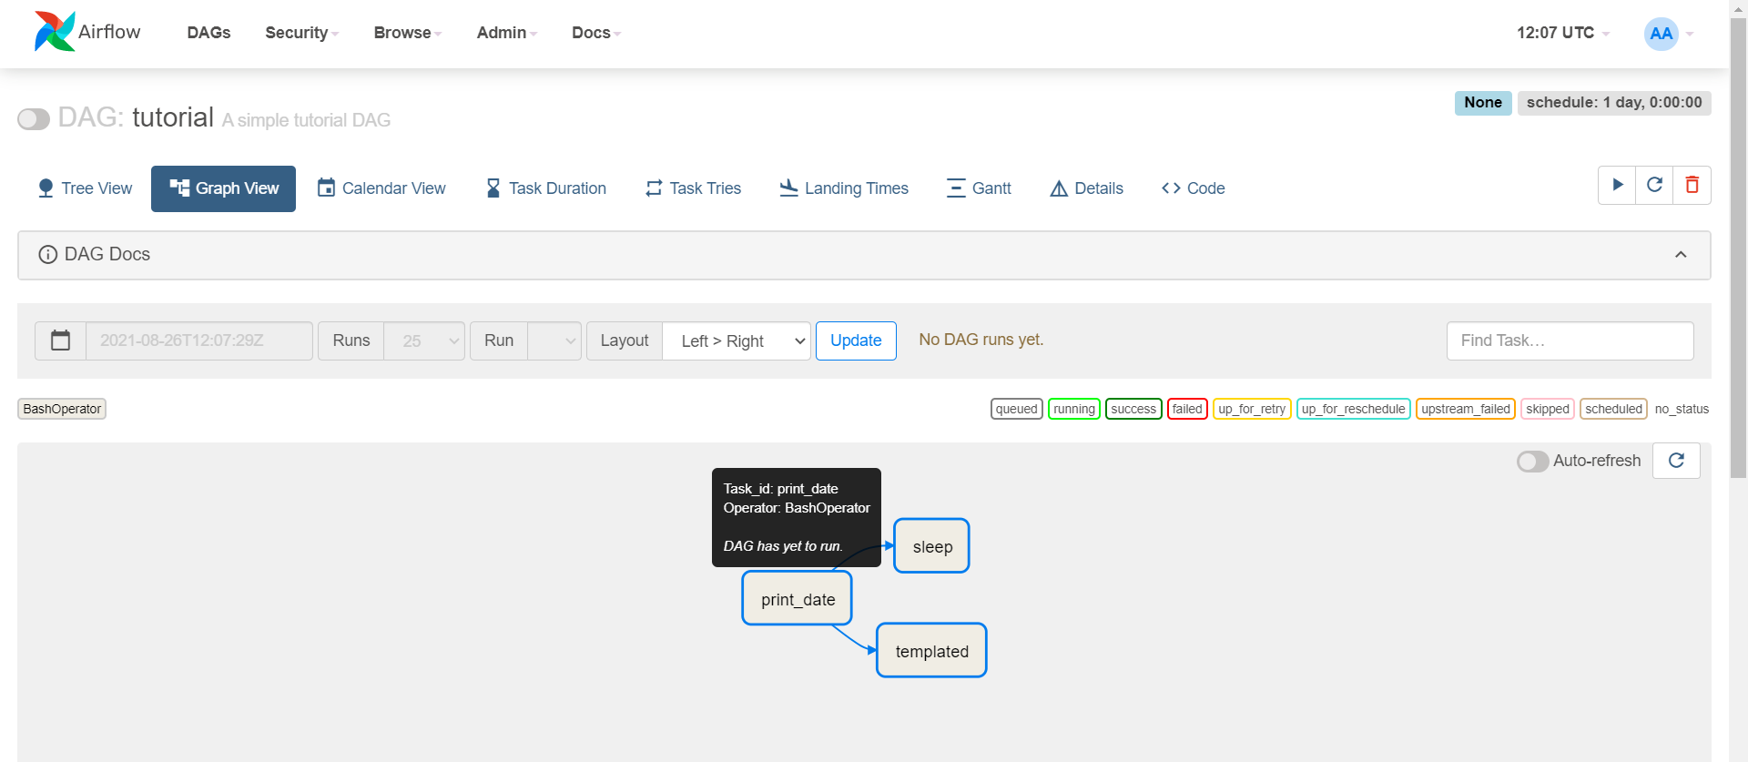Click the sleep task node
Image resolution: width=1748 pixels, height=762 pixels.
931,546
